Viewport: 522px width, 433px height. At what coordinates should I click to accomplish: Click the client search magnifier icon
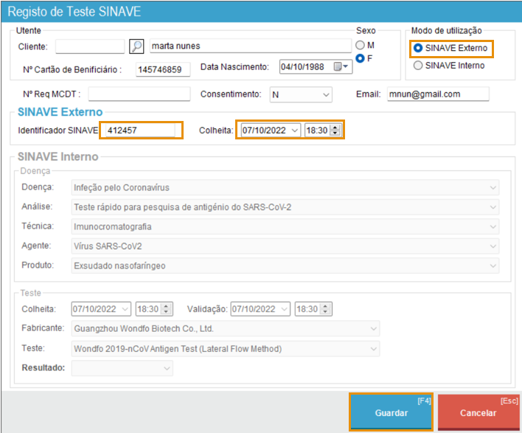coord(136,46)
